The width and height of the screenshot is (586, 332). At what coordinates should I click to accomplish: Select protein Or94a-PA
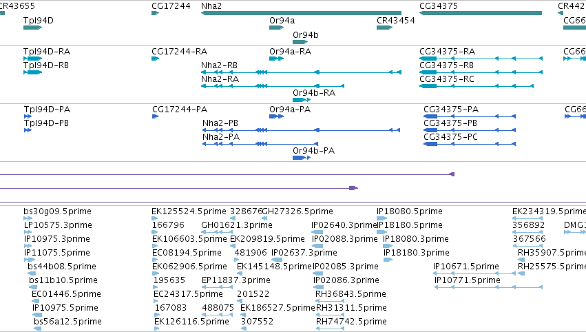[x=290, y=110]
